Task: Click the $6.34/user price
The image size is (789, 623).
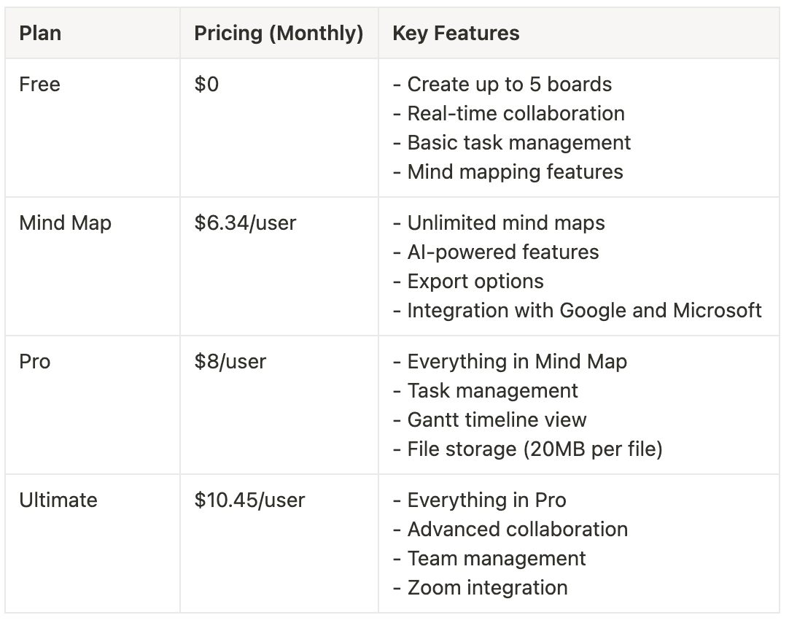Action: click(x=245, y=223)
